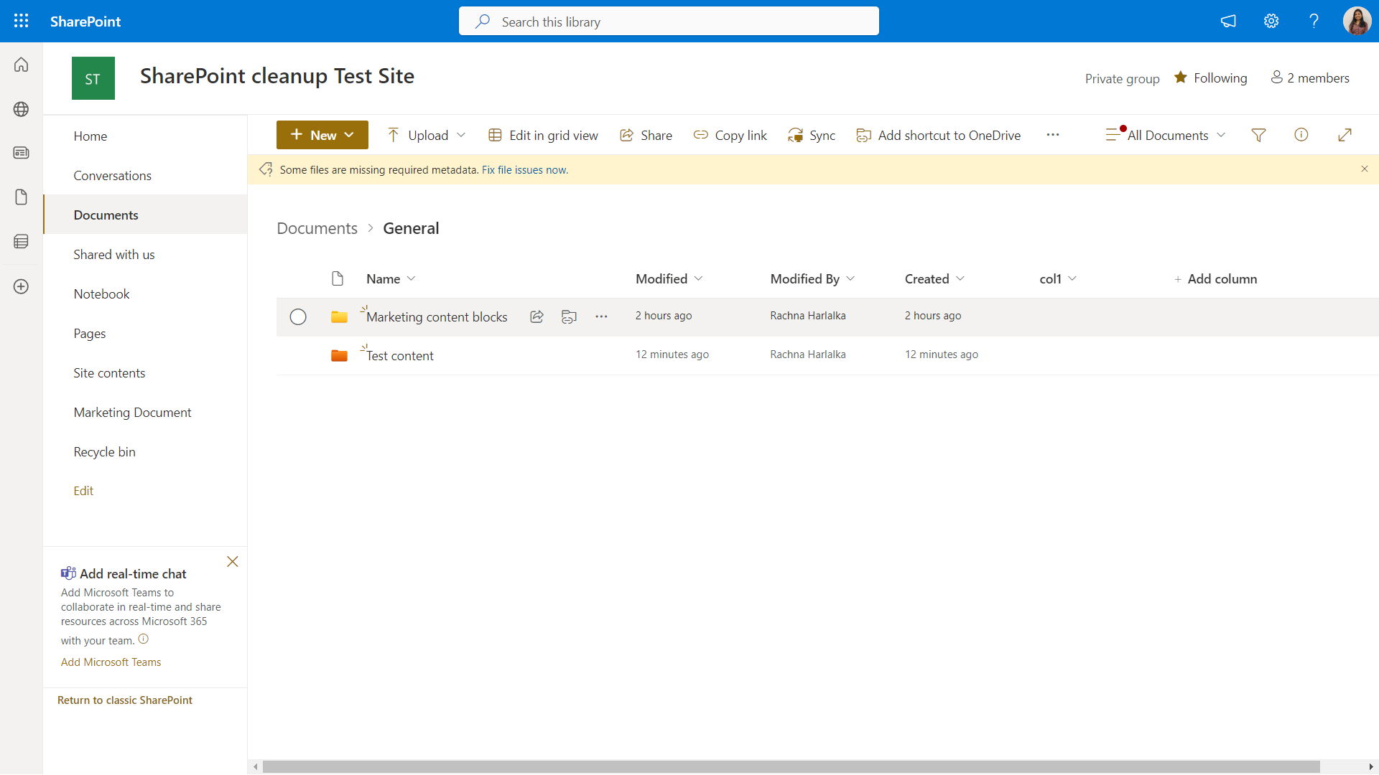Click the Create plus icon in app bar

pos(22,286)
